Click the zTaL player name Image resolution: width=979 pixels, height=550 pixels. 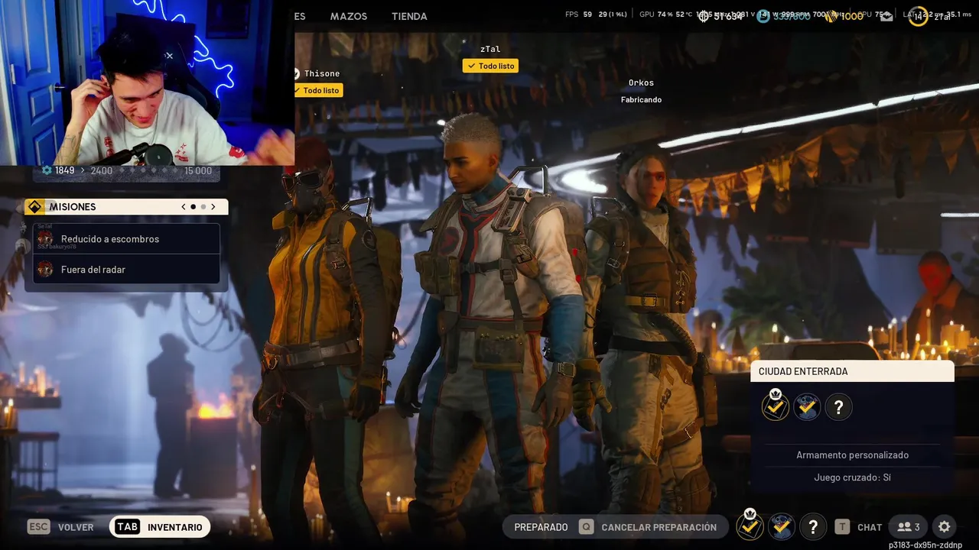tap(490, 49)
